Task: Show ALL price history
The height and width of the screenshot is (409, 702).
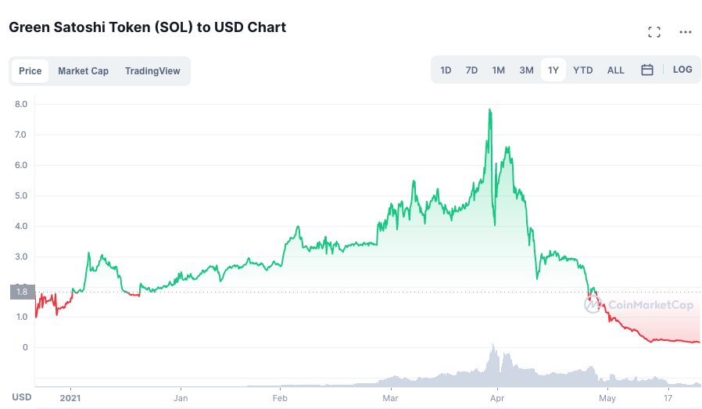Action: point(616,70)
